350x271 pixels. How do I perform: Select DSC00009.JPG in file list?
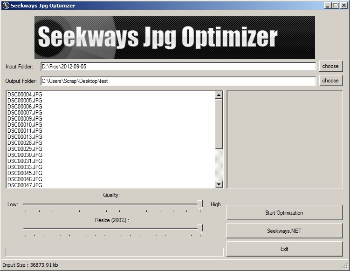coord(25,118)
